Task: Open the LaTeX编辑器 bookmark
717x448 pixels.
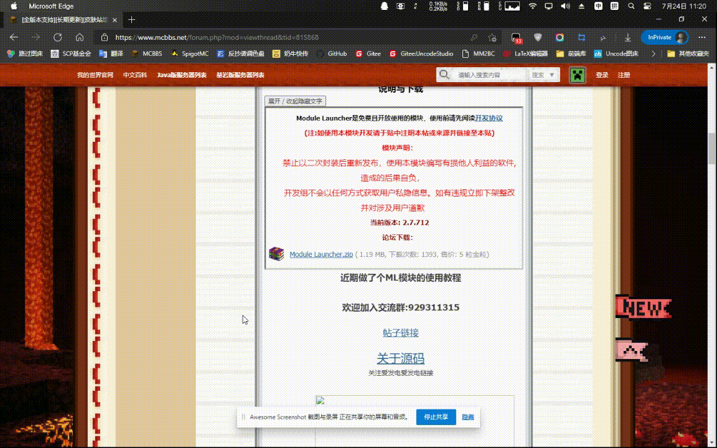Action: pos(525,54)
